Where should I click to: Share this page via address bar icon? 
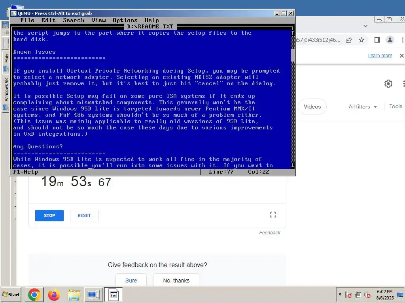coord(349,40)
